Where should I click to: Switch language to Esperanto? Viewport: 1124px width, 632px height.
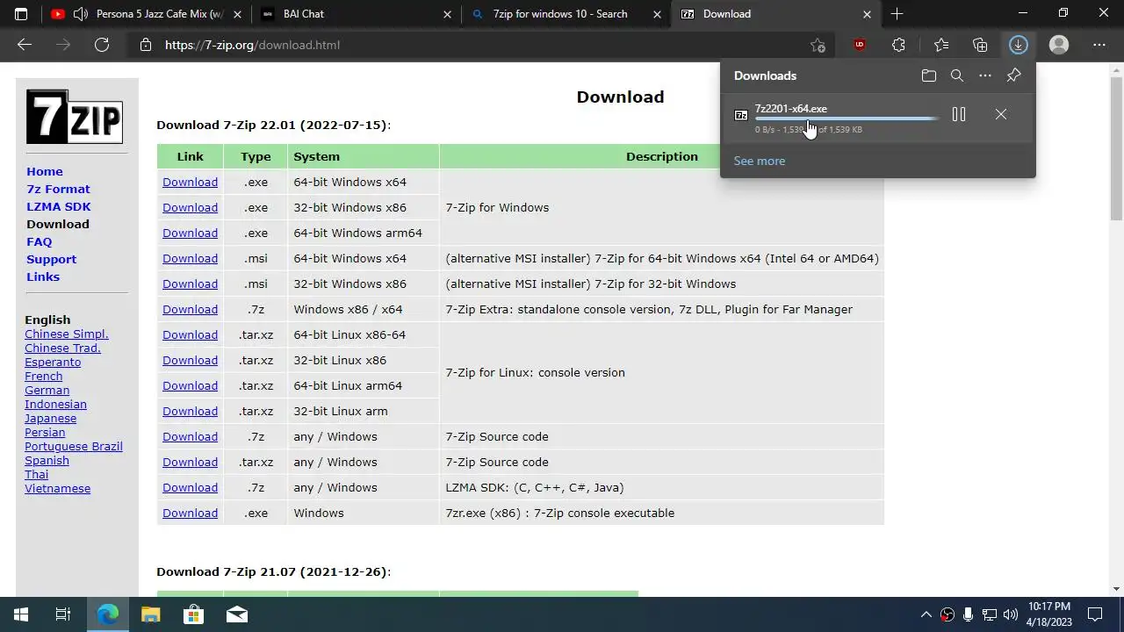pyautogui.click(x=53, y=362)
